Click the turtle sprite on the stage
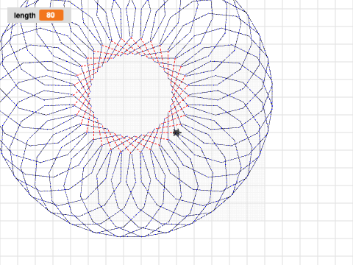This screenshot has height=265, width=353. click(x=176, y=132)
